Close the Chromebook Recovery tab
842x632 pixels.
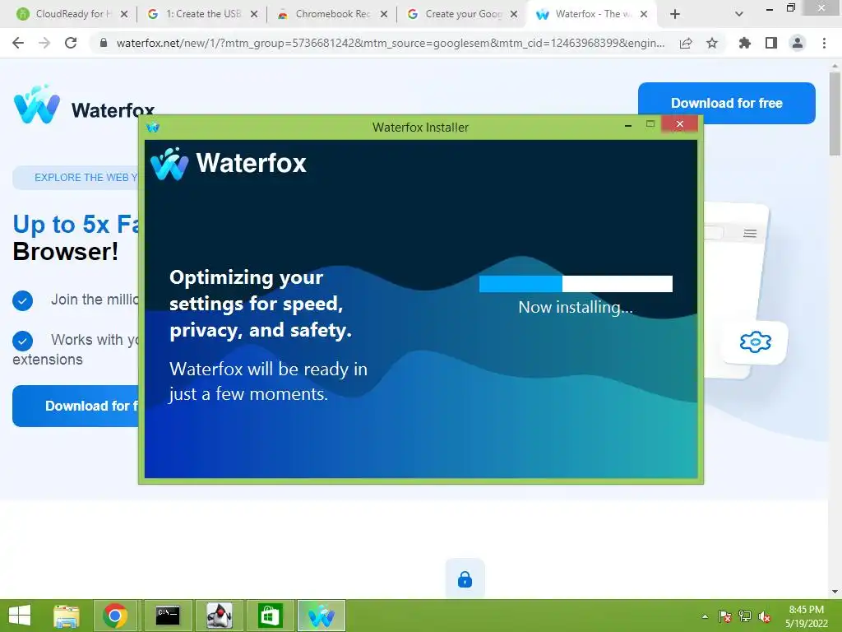click(x=384, y=14)
